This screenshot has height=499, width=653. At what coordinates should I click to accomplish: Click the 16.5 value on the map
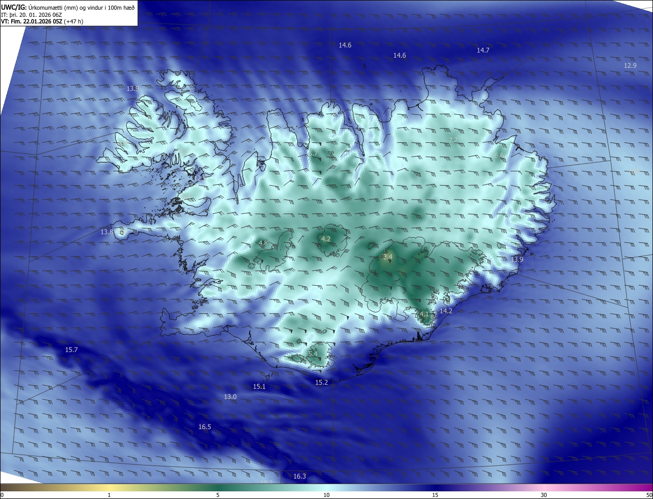[x=205, y=427]
